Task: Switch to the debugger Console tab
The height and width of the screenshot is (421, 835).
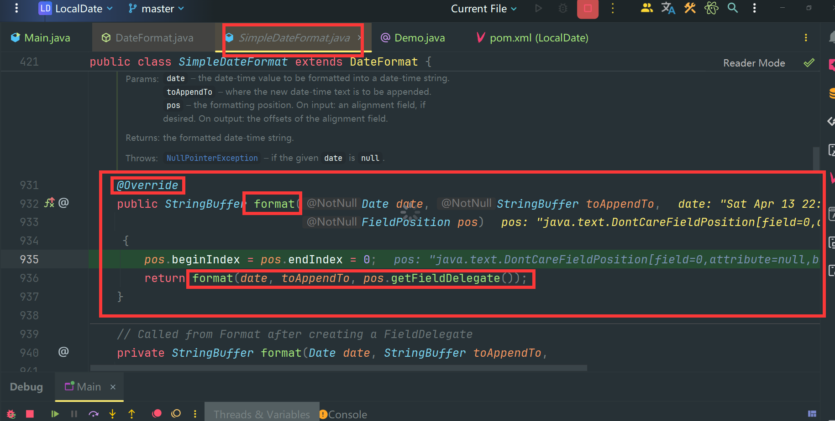Action: [x=344, y=414]
